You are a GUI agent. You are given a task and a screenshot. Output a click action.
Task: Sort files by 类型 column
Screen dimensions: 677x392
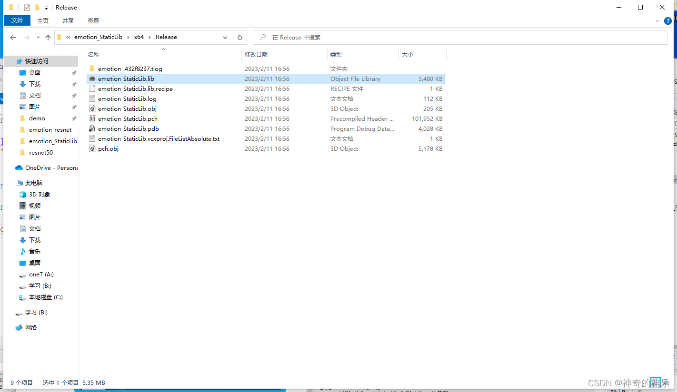pos(336,54)
